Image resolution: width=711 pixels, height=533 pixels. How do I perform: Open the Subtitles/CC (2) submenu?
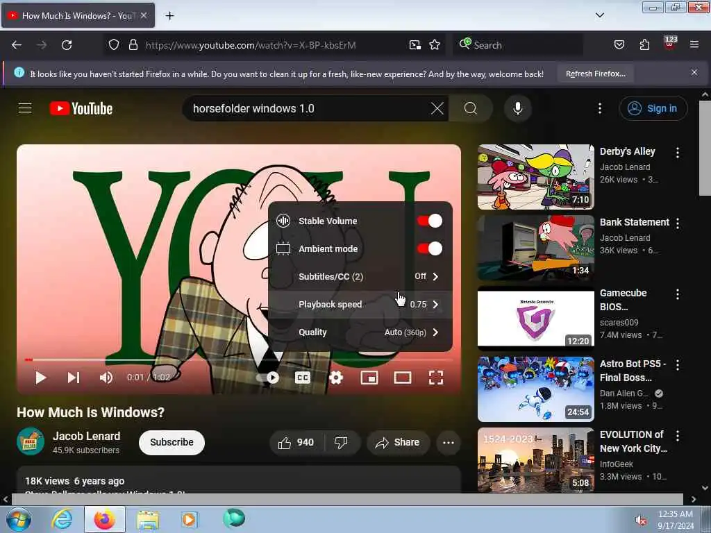[x=360, y=276]
